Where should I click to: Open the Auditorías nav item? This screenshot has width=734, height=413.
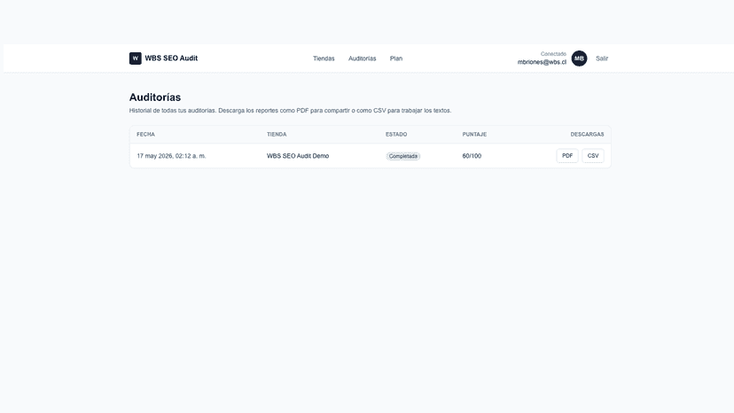(362, 58)
